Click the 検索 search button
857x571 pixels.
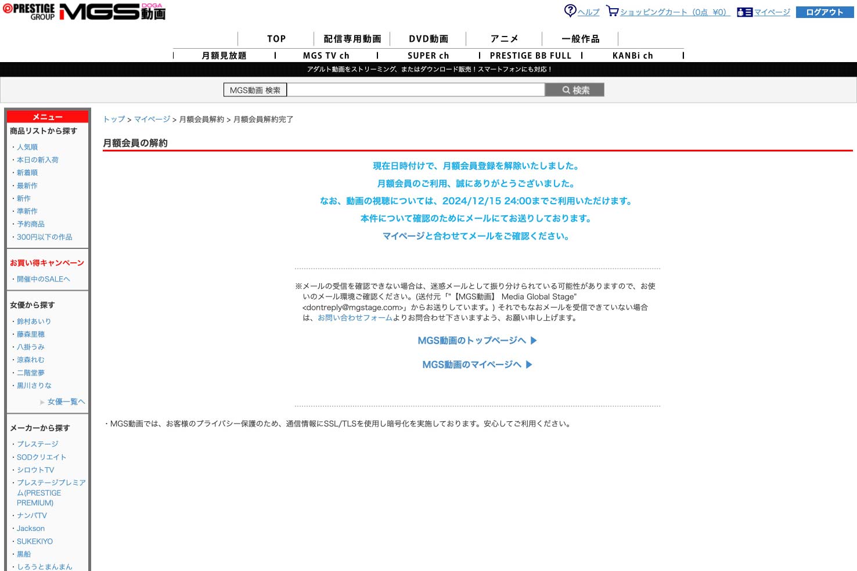[x=575, y=90]
